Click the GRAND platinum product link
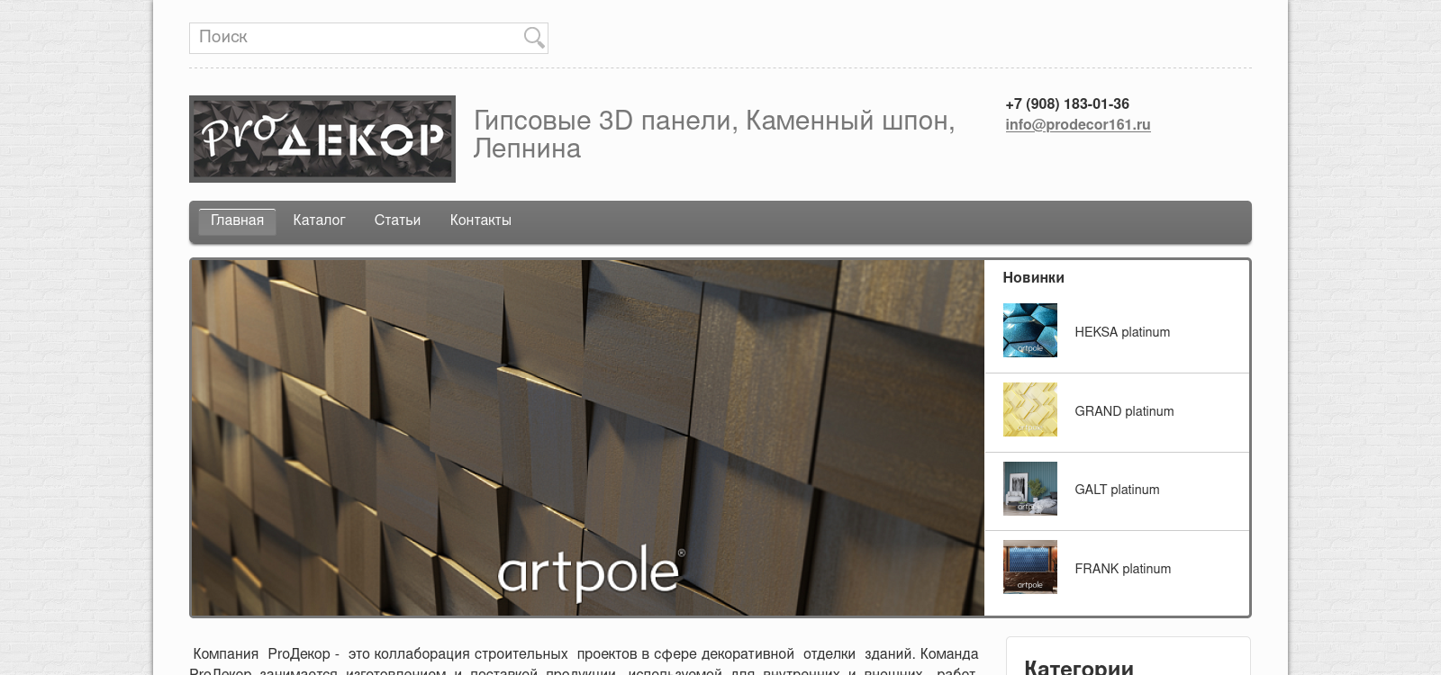1441x675 pixels. click(x=1124, y=411)
